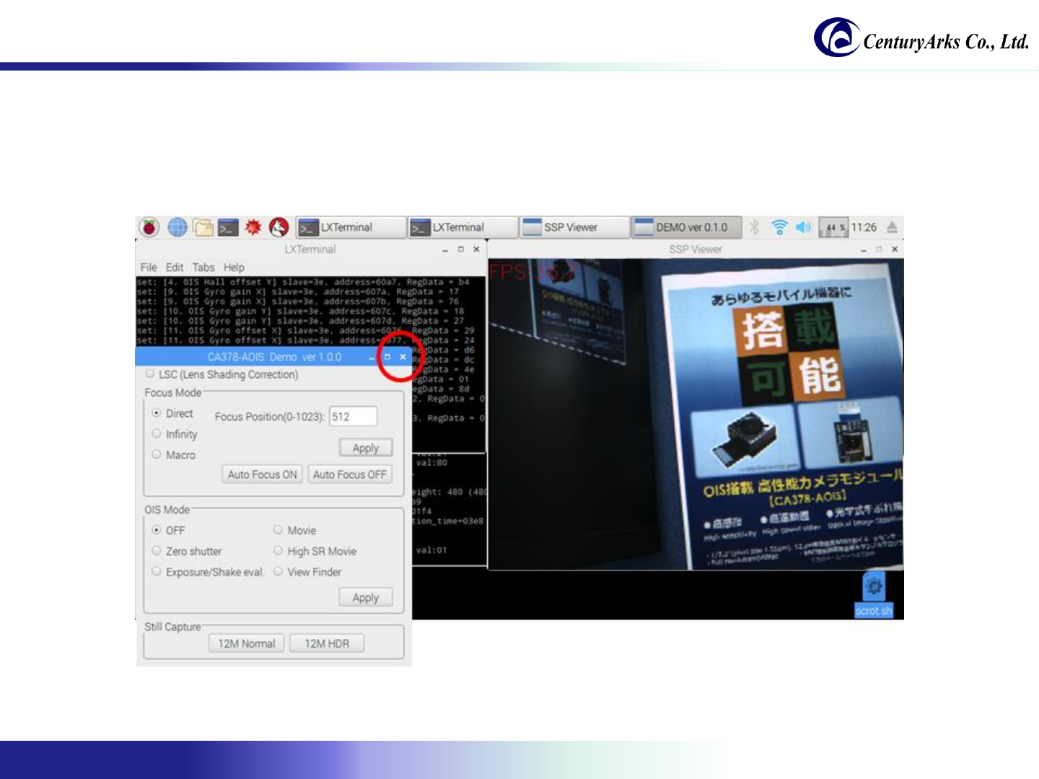Select the OFF radio button in OIS Mode

[x=157, y=530]
